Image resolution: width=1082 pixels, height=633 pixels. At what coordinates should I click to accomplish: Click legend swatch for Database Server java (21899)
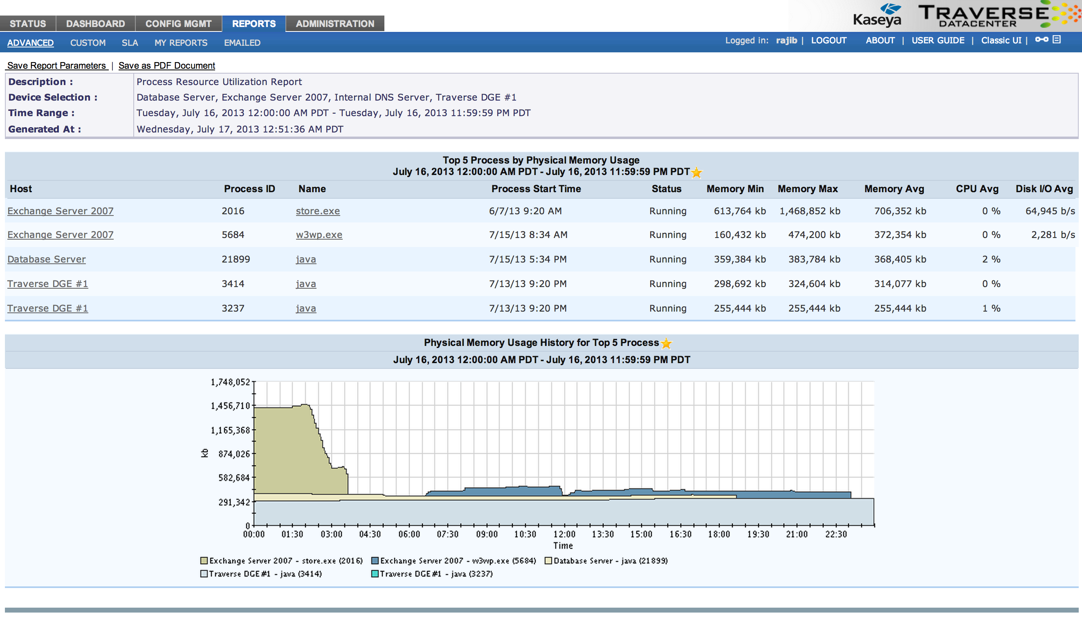click(548, 561)
